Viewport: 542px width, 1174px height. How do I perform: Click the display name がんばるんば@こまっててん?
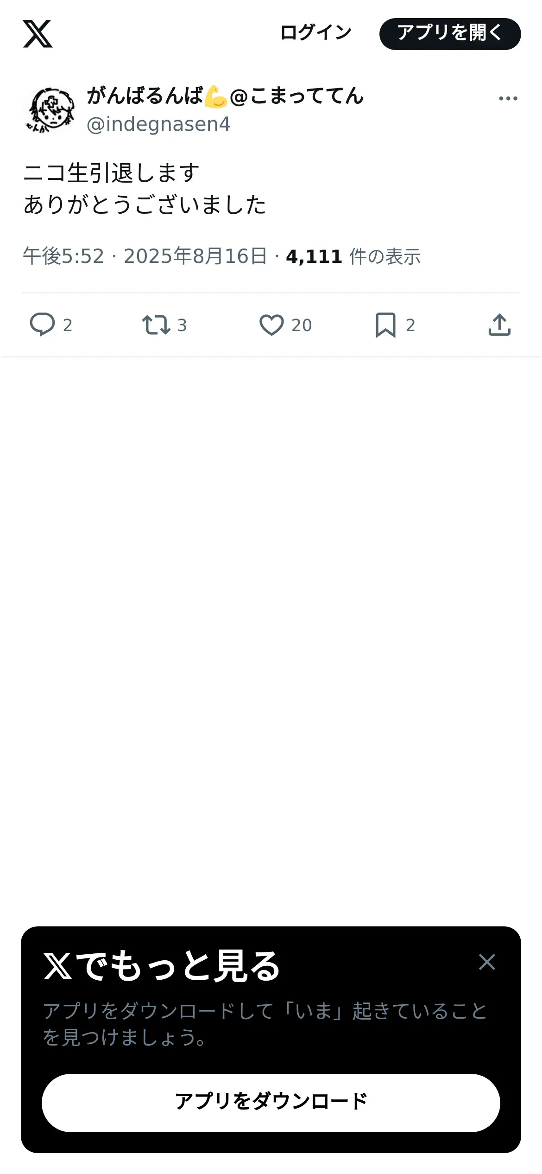tap(225, 96)
